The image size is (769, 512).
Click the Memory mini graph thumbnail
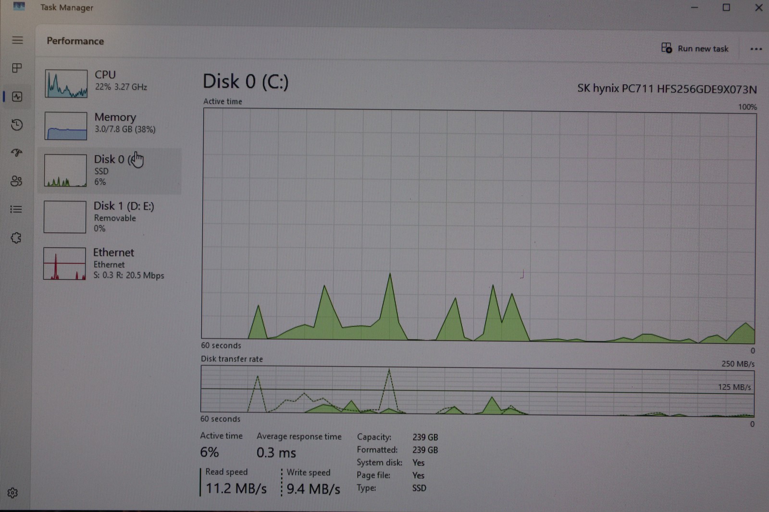[66, 126]
